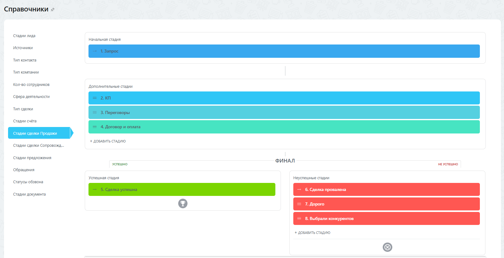Click '6. Сделка провалена' stage name
Viewport: 504px width, 258px height.
point(325,189)
